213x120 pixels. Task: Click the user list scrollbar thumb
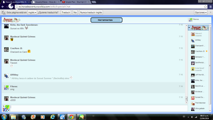click(x=210, y=66)
